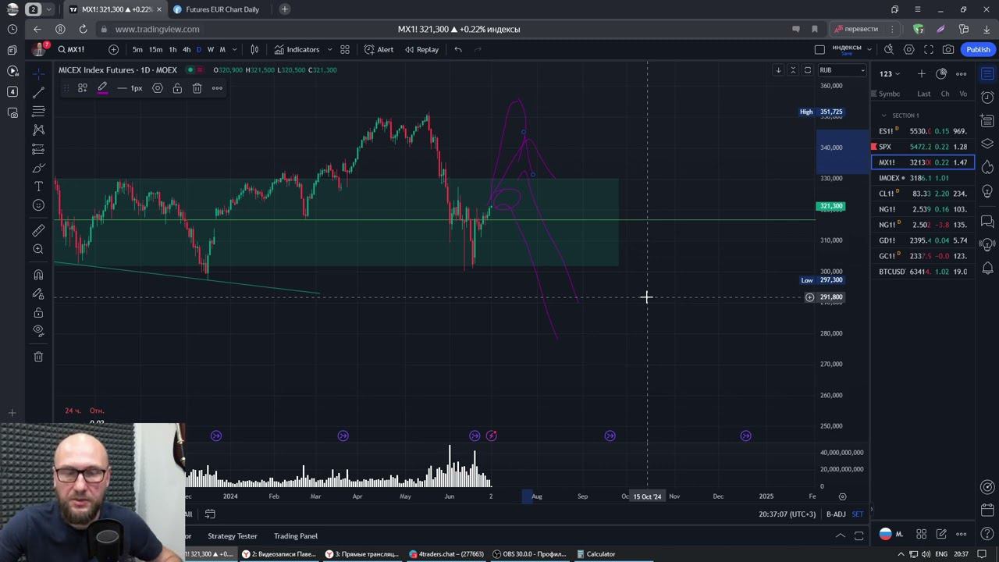Publish the chart idea
The image size is (999, 562).
(x=978, y=49)
